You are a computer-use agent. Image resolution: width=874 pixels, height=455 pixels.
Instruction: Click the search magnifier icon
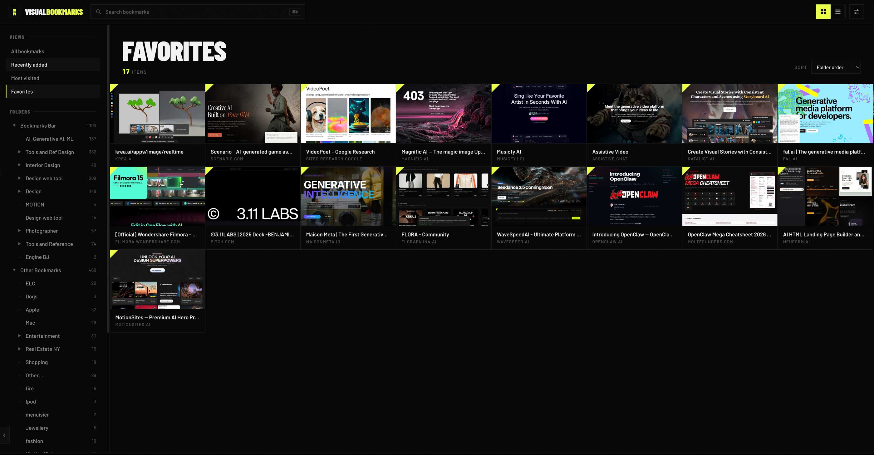pyautogui.click(x=98, y=12)
